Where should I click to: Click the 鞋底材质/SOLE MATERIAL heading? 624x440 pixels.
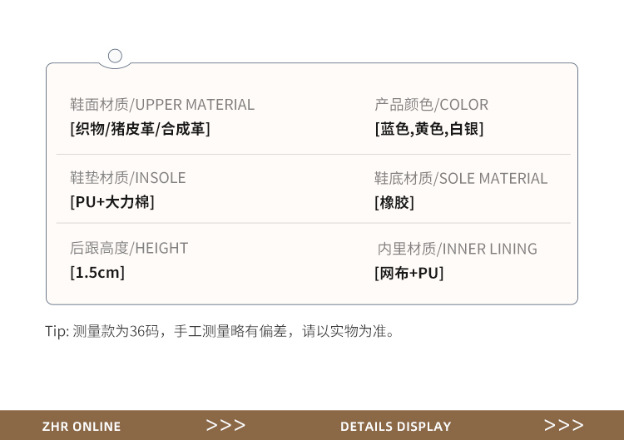pyautogui.click(x=461, y=178)
